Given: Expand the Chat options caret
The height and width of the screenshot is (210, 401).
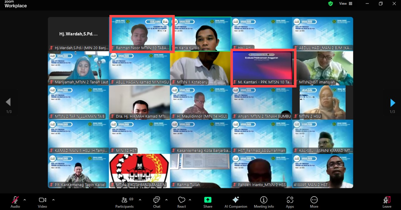Looking at the screenshot, I should 166,200.
